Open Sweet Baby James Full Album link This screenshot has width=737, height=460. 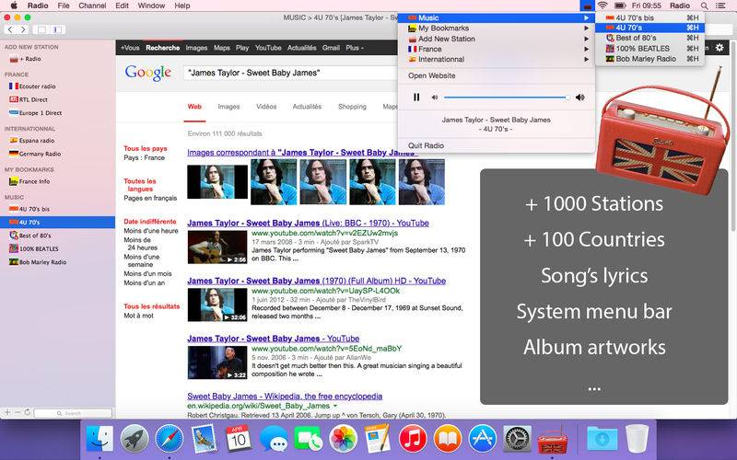pyautogui.click(x=316, y=282)
